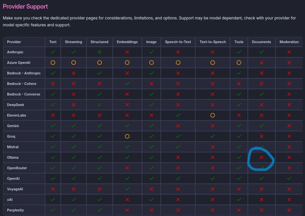Screen dimensions: 305x216
Task: Select the ElevenLabs row label
Action: coord(16,115)
